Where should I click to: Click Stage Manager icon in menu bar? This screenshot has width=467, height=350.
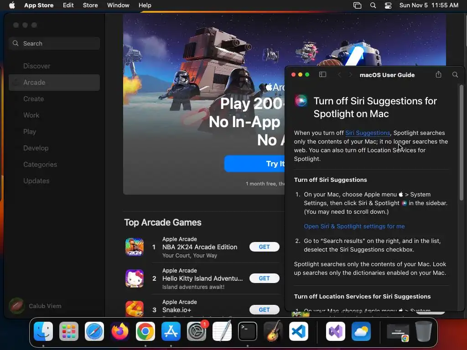pos(357,5)
